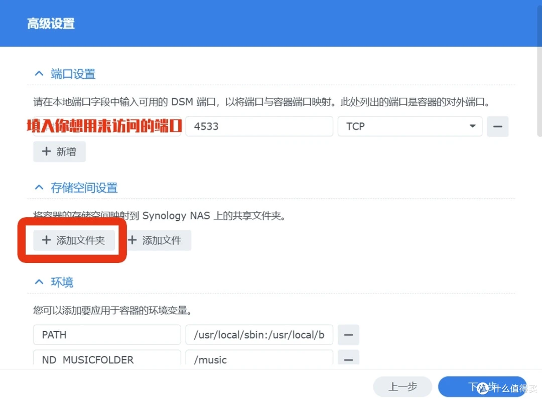The width and height of the screenshot is (542, 400).
Task: Collapse the 端口设置 section chevron
Action: [x=39, y=74]
